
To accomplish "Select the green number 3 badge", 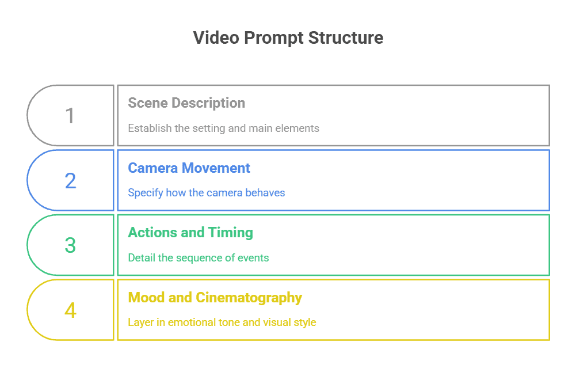I will 70,245.
